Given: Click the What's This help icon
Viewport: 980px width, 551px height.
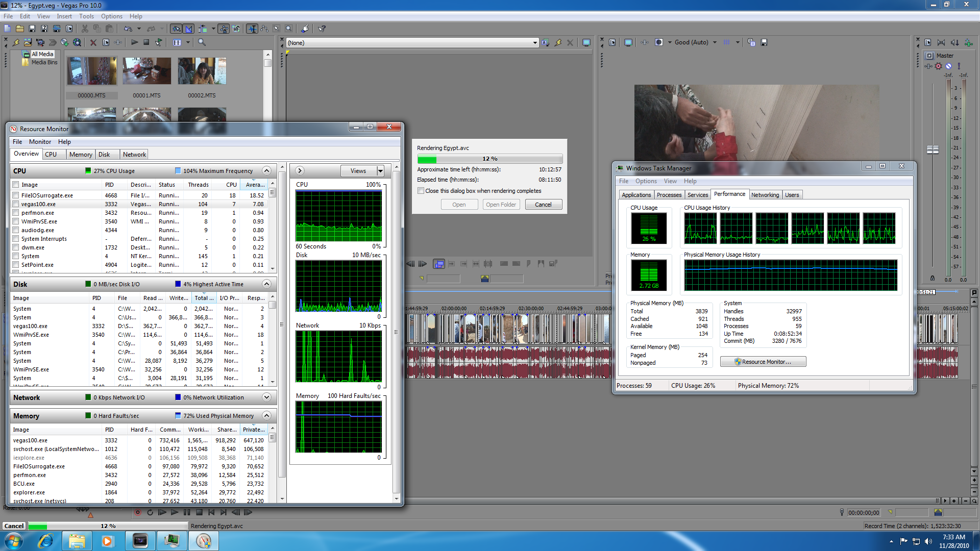Looking at the screenshot, I should [322, 29].
